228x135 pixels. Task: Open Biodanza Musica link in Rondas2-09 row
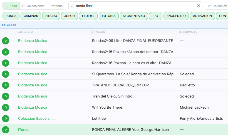(x=33, y=41)
